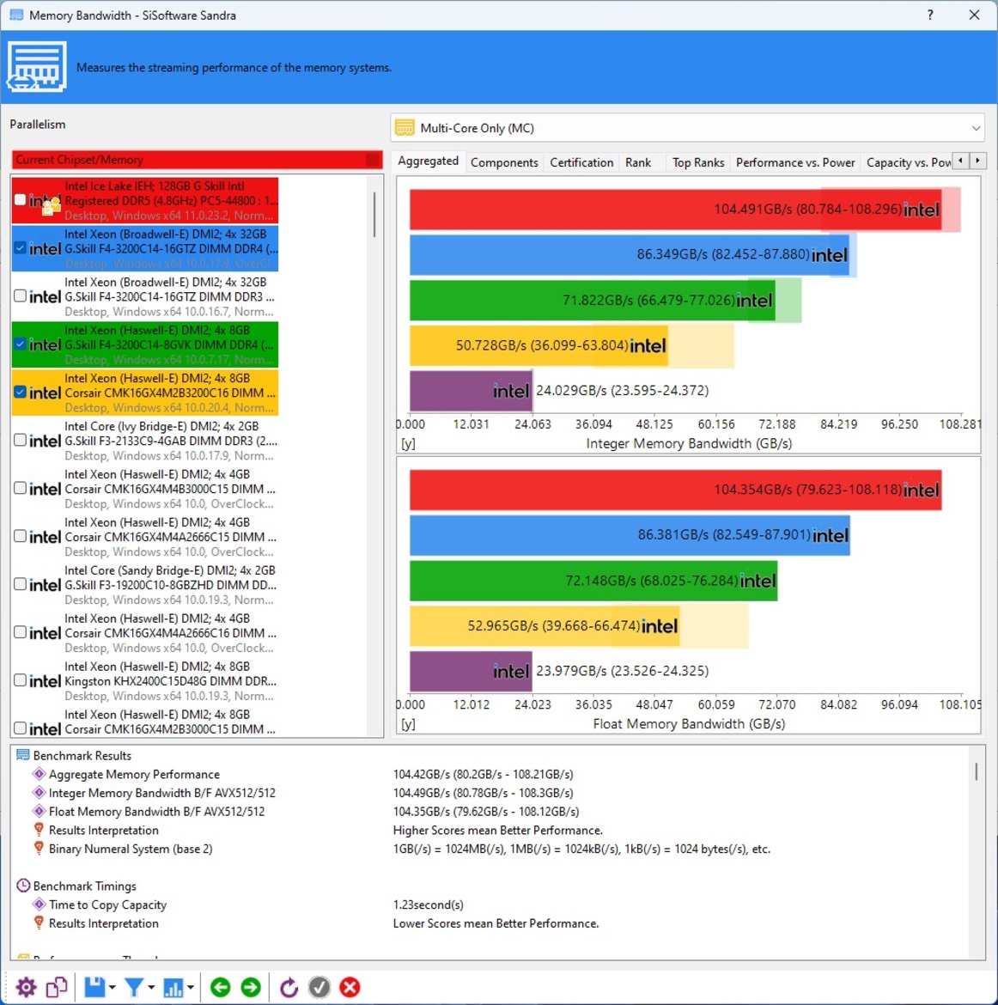This screenshot has height=1005, width=998.
Task: Check the Sandy Bridge-E F3-19200C10 checkbox
Action: point(20,585)
